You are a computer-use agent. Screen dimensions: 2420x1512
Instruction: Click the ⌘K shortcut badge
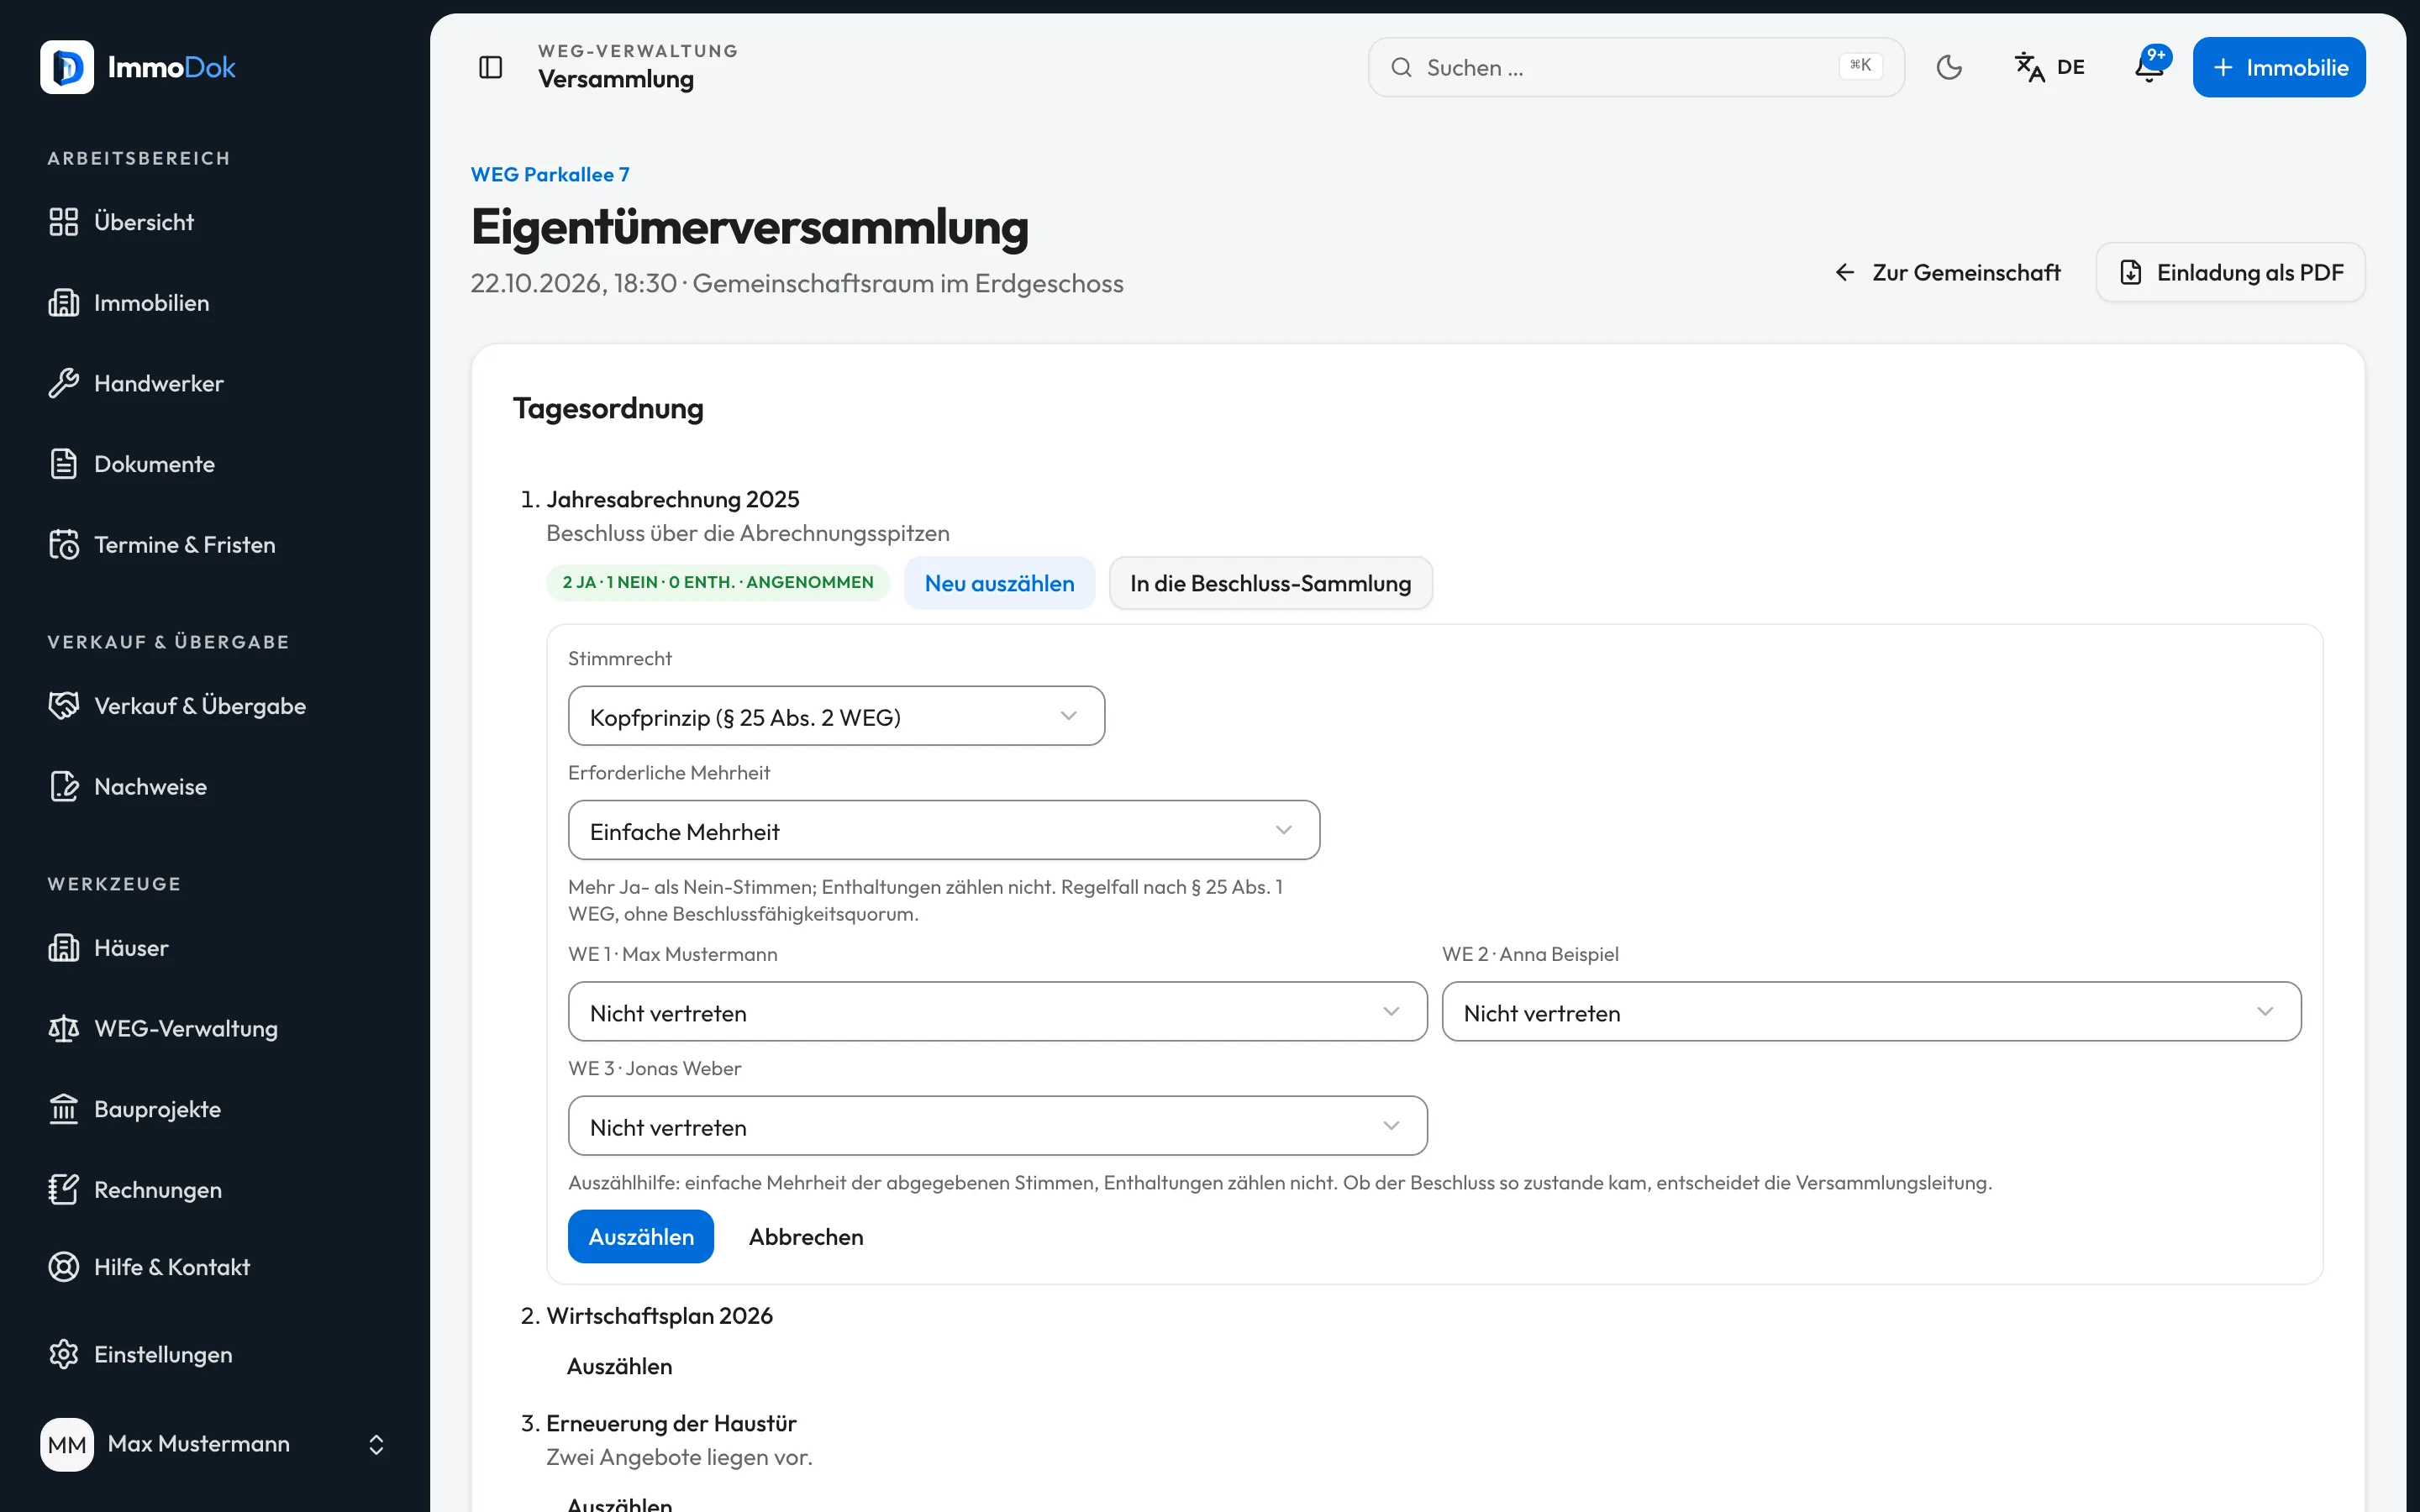tap(1860, 66)
